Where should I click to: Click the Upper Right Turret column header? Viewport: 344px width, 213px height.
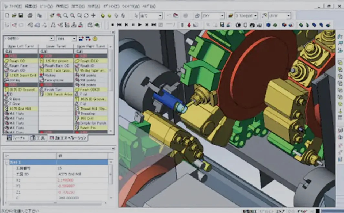[x=91, y=46]
